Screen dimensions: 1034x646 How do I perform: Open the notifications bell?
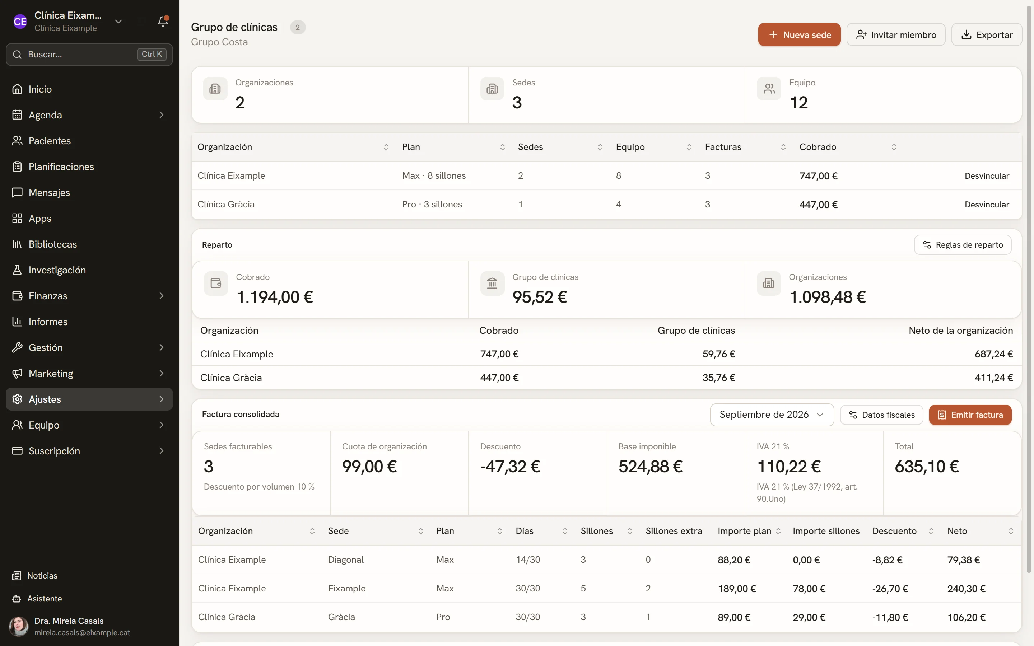pos(163,22)
